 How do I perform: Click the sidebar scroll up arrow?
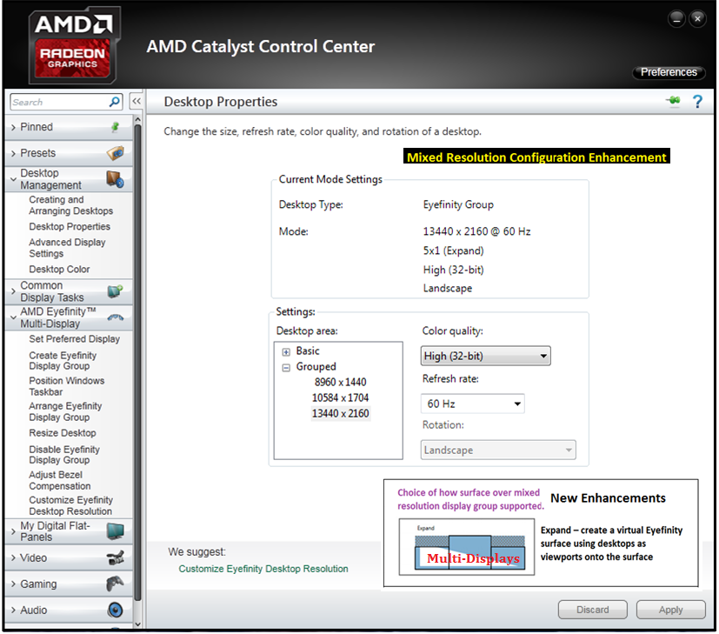137,120
